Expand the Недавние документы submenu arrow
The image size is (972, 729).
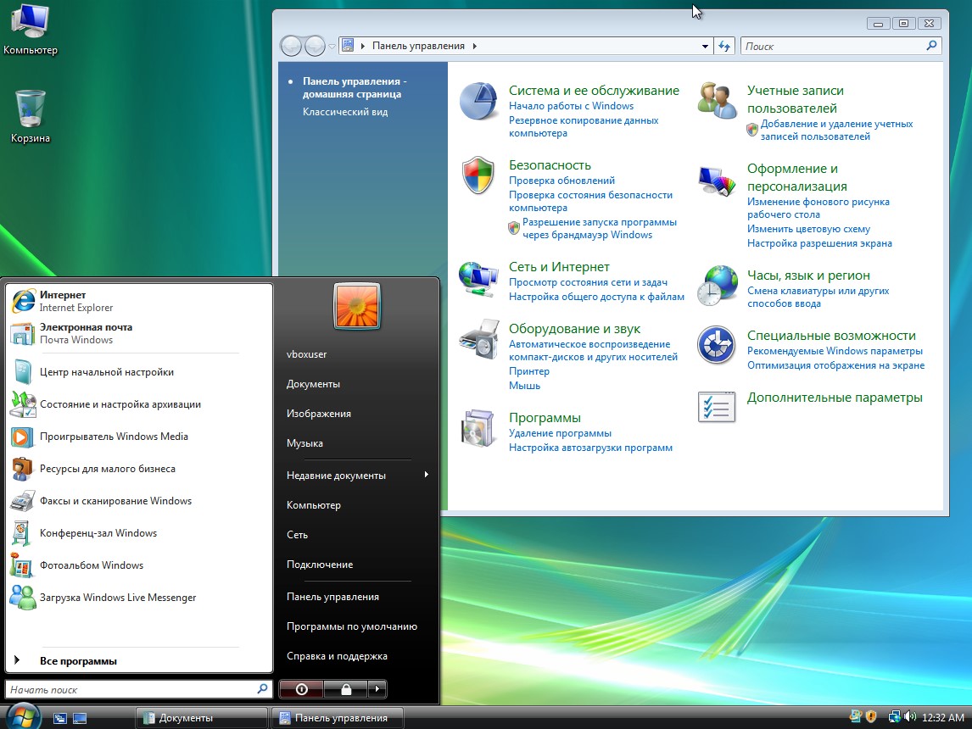(x=427, y=475)
